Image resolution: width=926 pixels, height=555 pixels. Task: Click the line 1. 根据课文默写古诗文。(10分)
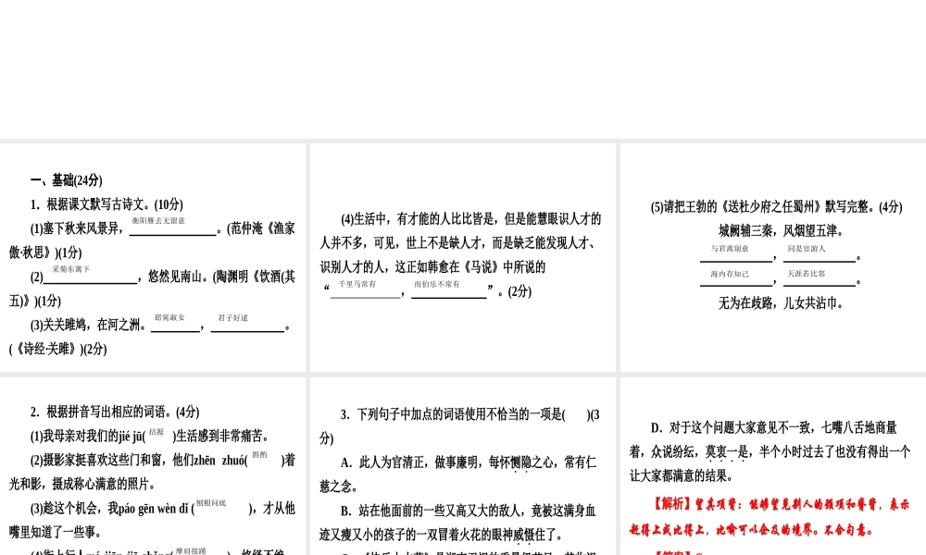point(106,204)
